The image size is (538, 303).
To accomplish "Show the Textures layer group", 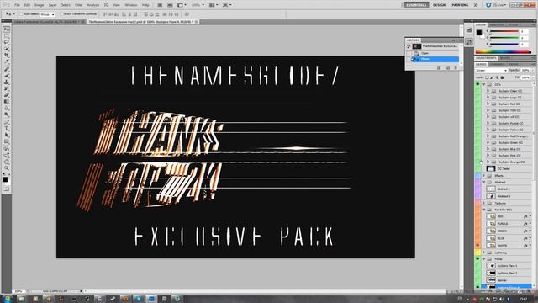I will pyautogui.click(x=477, y=203).
